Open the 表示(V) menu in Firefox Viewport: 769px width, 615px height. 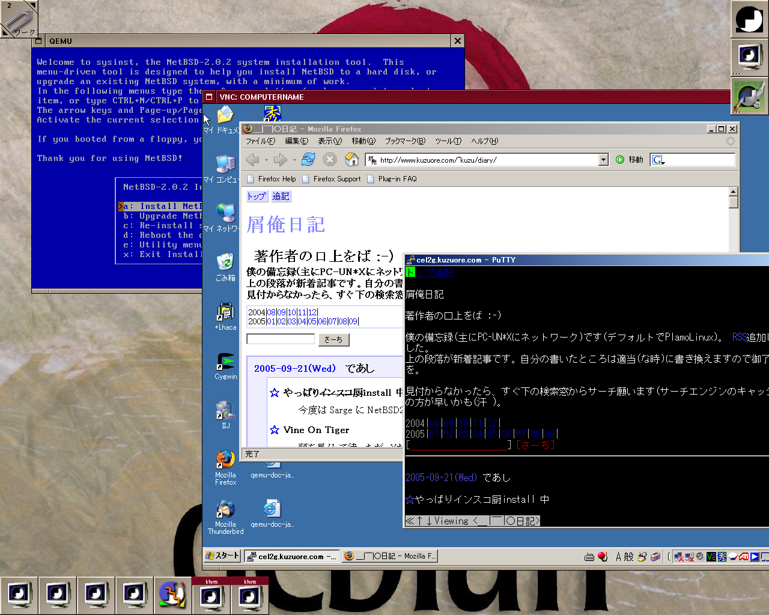330,141
